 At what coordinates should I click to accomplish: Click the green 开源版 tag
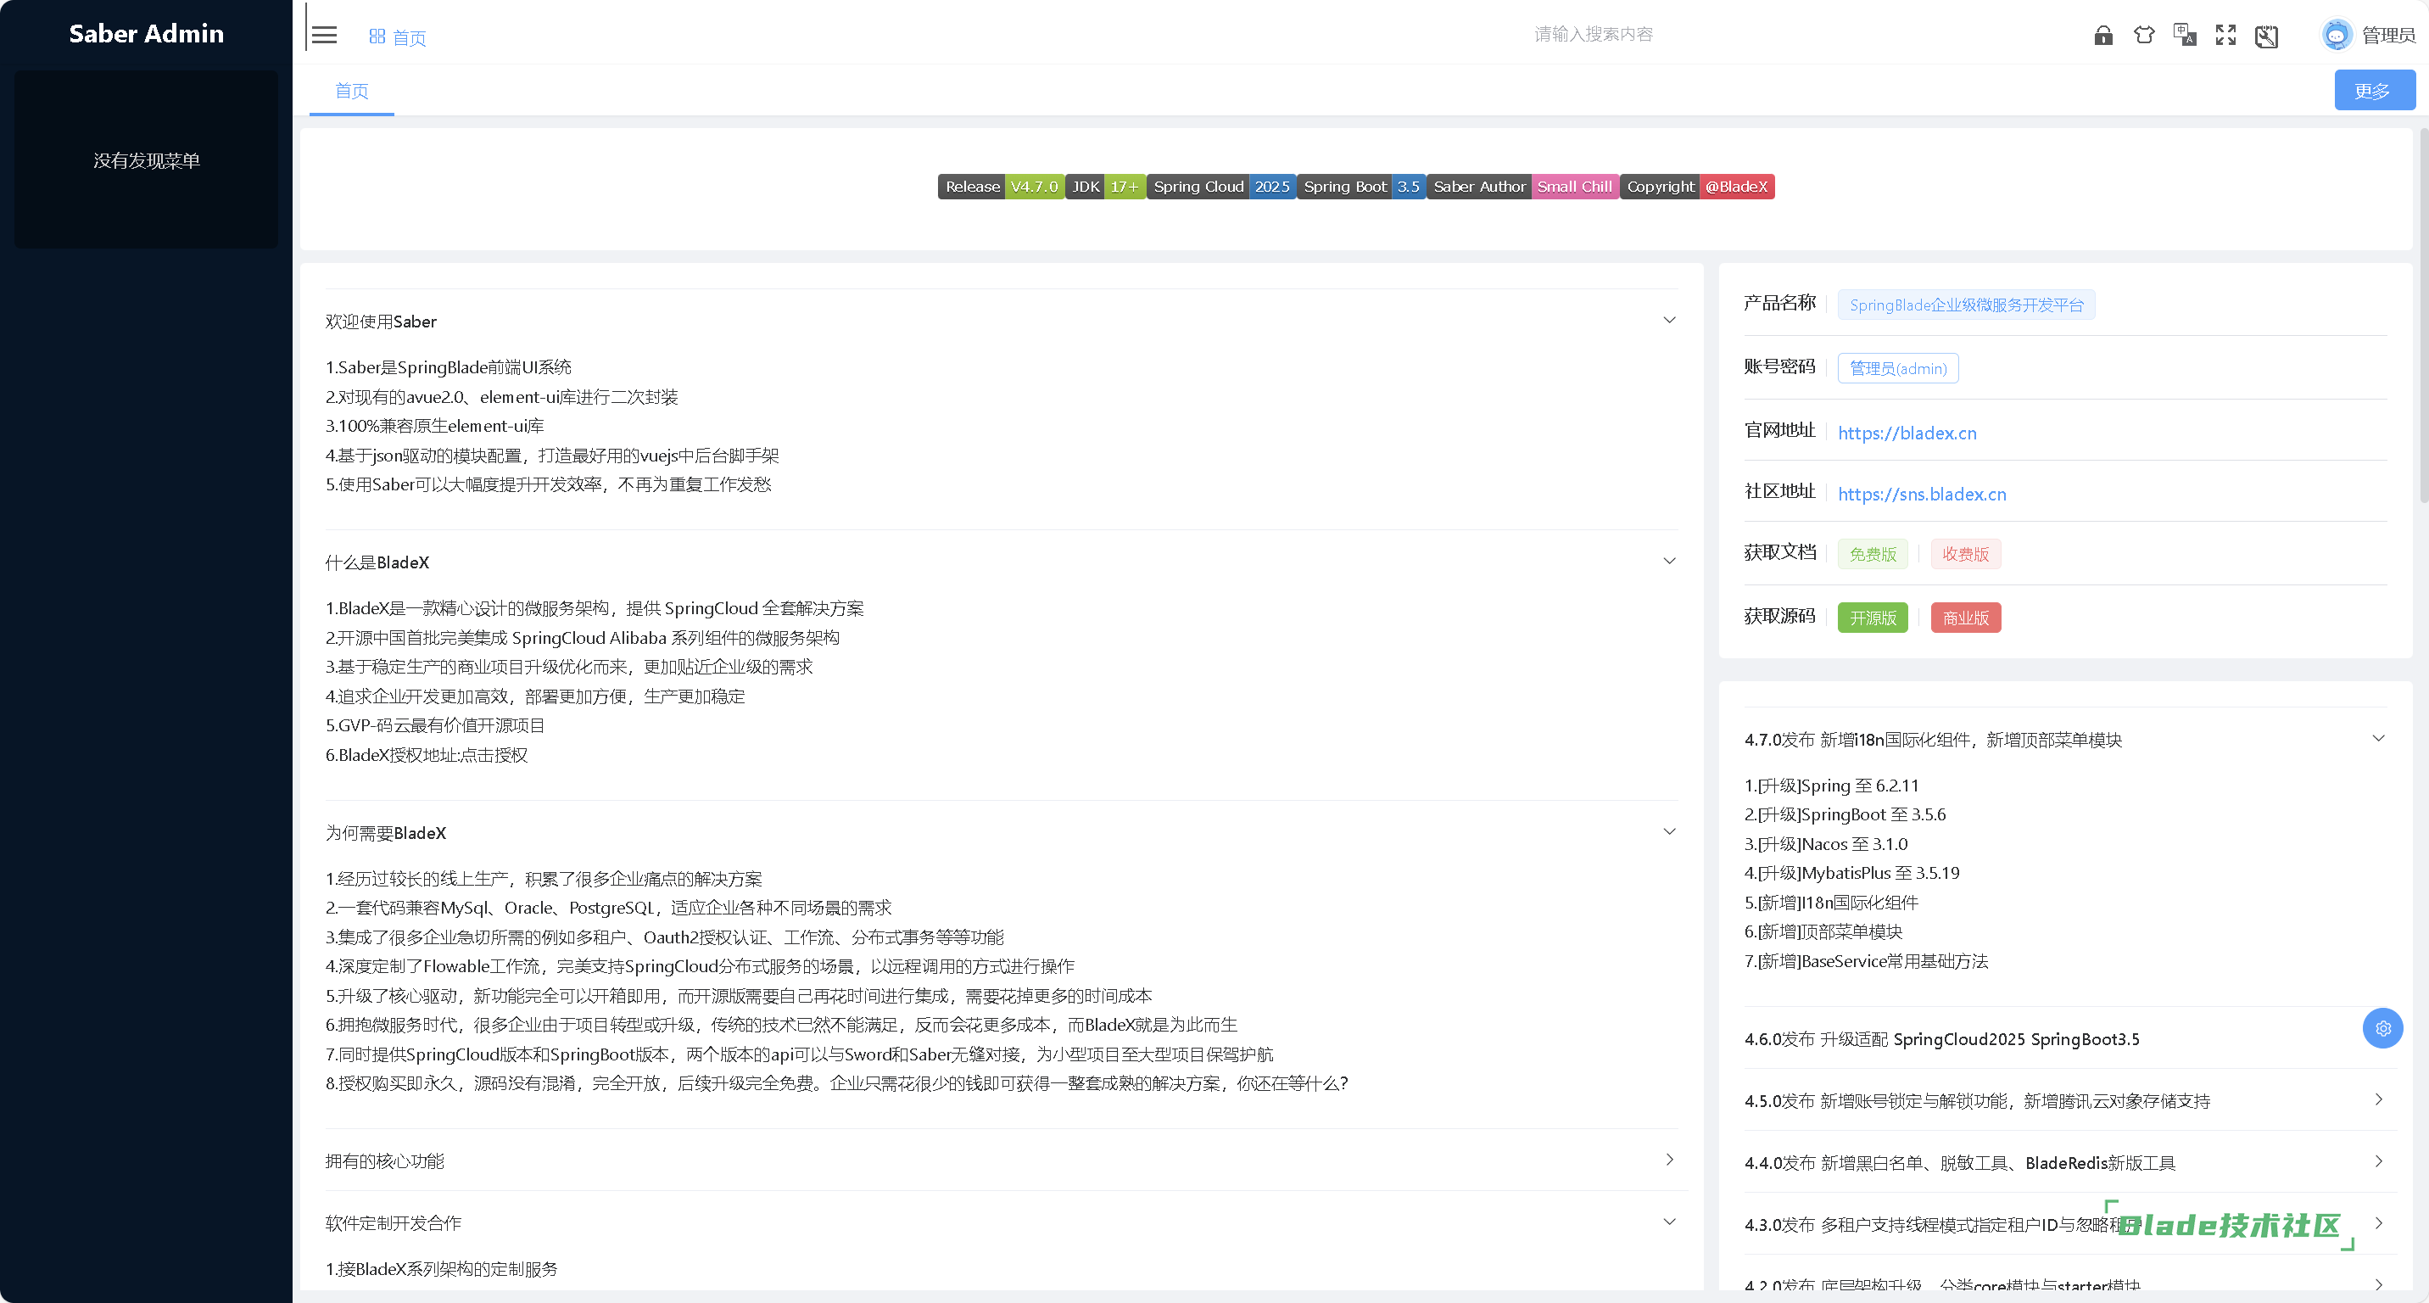1872,618
